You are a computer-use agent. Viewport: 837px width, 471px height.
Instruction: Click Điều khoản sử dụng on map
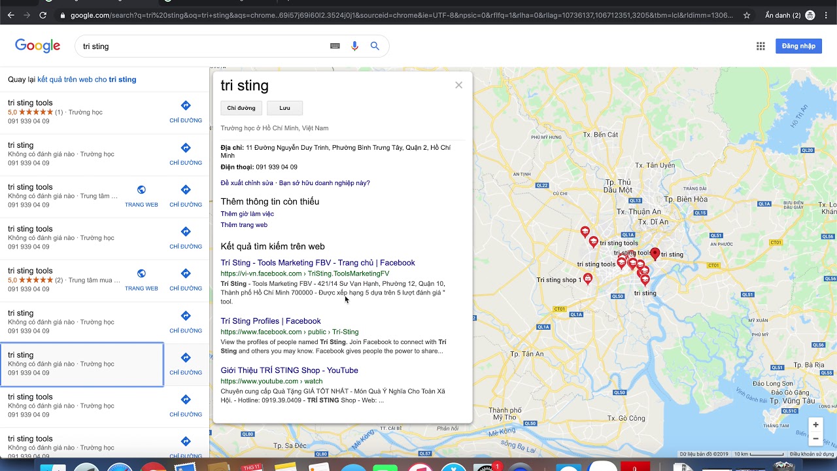[x=811, y=454]
